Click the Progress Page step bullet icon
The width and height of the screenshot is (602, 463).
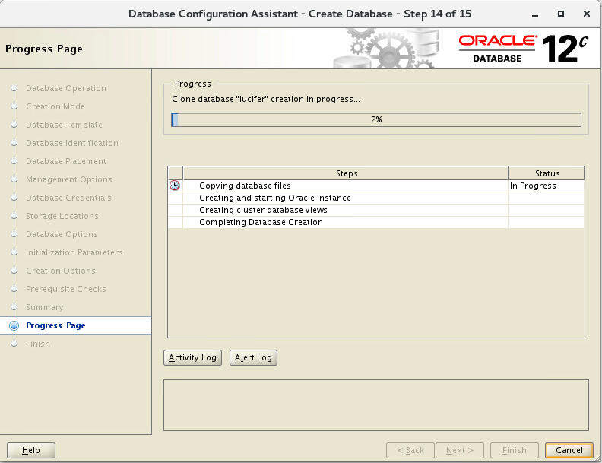click(x=14, y=325)
